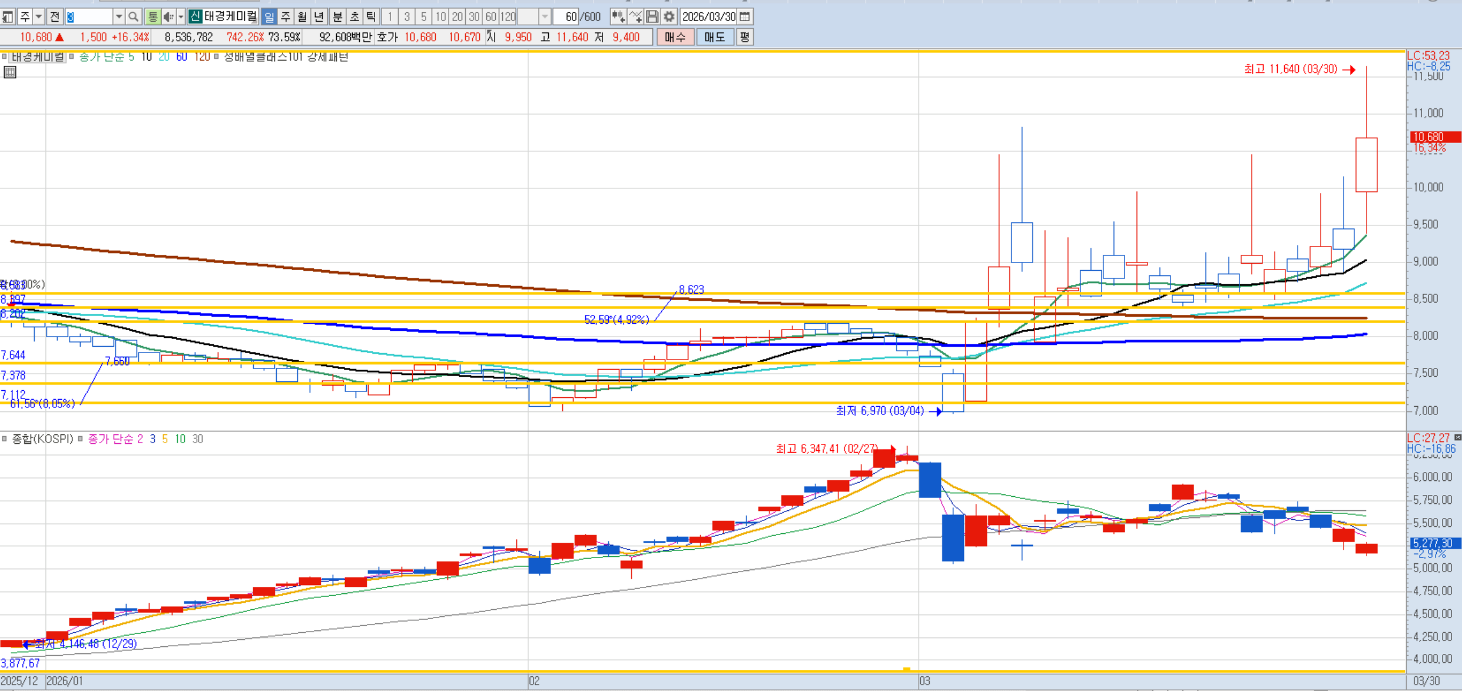Switch to the 초 second chart period
The image size is (1462, 691).
coord(354,17)
